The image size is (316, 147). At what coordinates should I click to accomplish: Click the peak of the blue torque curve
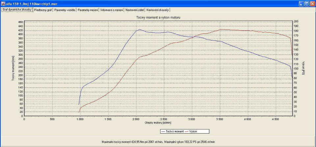(139, 30)
